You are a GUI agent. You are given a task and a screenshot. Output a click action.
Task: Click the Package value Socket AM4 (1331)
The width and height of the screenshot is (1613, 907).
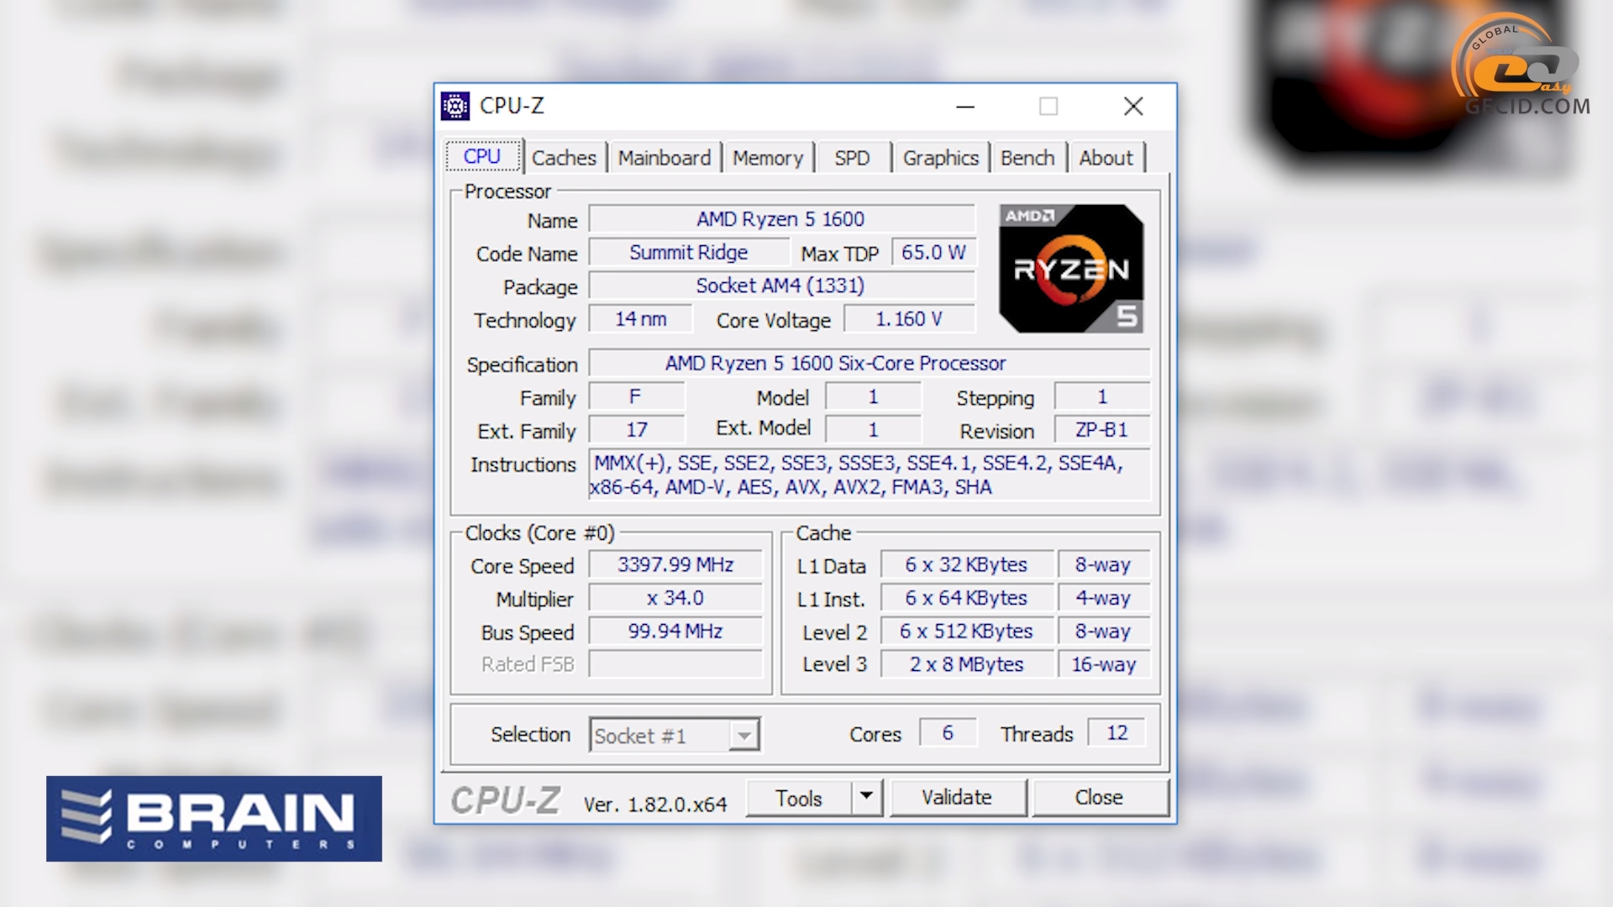tap(781, 286)
